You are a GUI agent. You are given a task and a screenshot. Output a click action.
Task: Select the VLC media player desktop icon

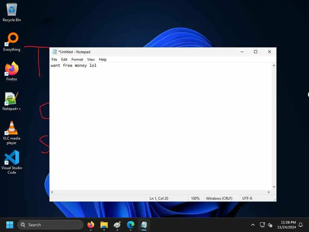tap(12, 133)
